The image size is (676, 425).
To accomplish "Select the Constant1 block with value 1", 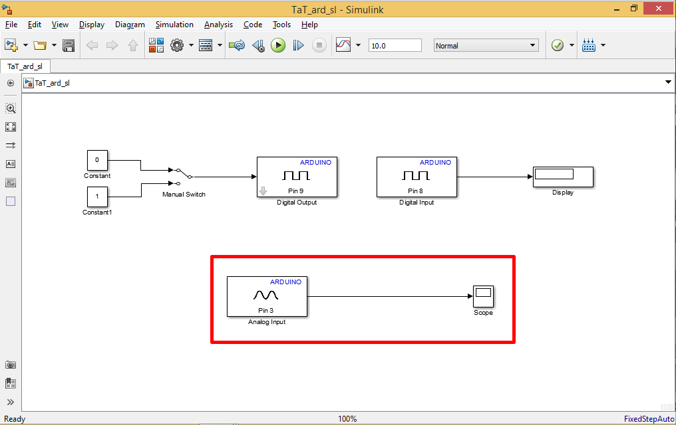I will (97, 197).
